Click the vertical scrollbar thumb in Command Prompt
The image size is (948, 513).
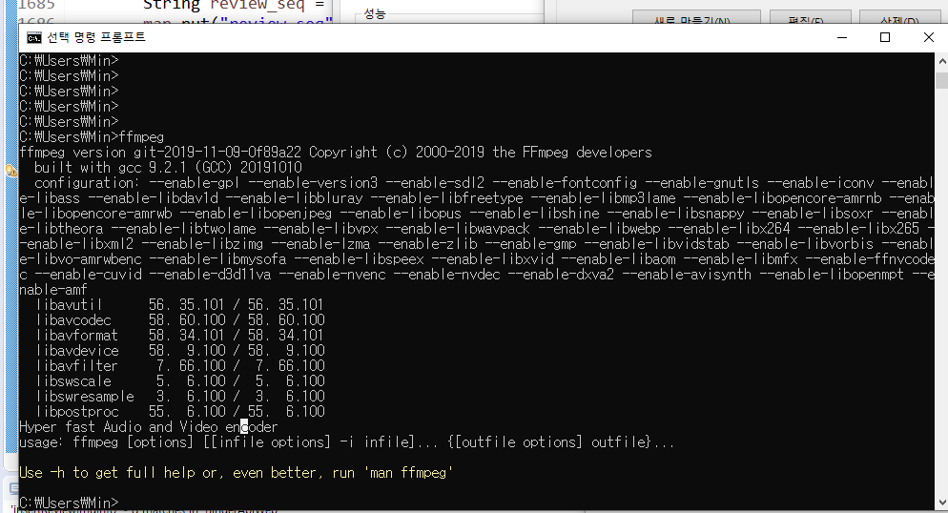click(942, 80)
